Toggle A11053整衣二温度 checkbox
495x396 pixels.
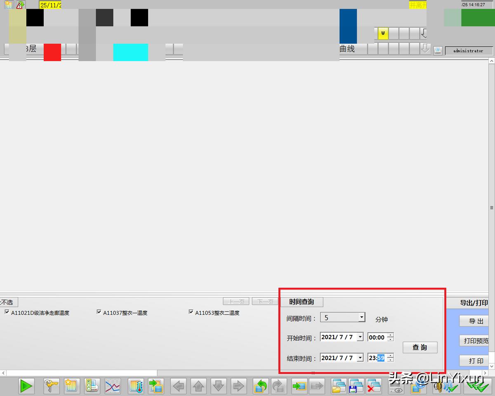pyautogui.click(x=191, y=312)
